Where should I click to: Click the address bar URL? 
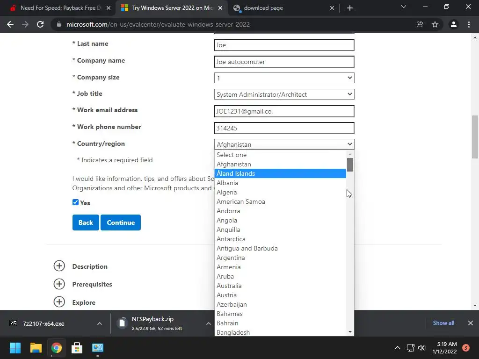coord(158,24)
